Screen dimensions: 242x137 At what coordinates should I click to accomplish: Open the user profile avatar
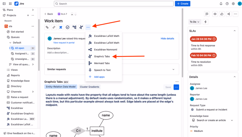[240, 4]
